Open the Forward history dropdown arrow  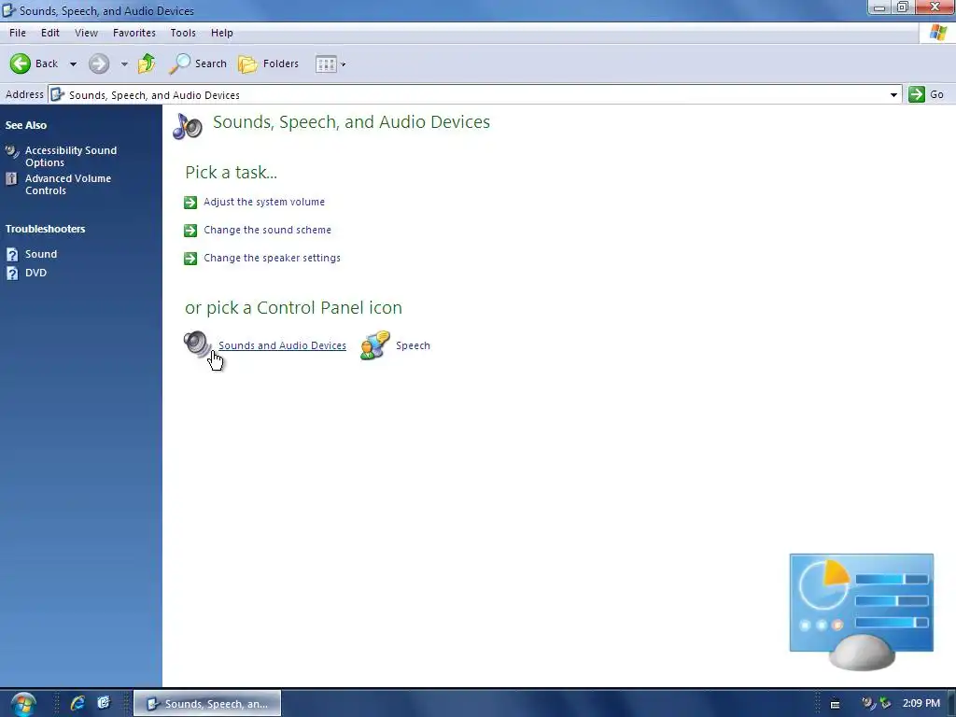pos(124,64)
